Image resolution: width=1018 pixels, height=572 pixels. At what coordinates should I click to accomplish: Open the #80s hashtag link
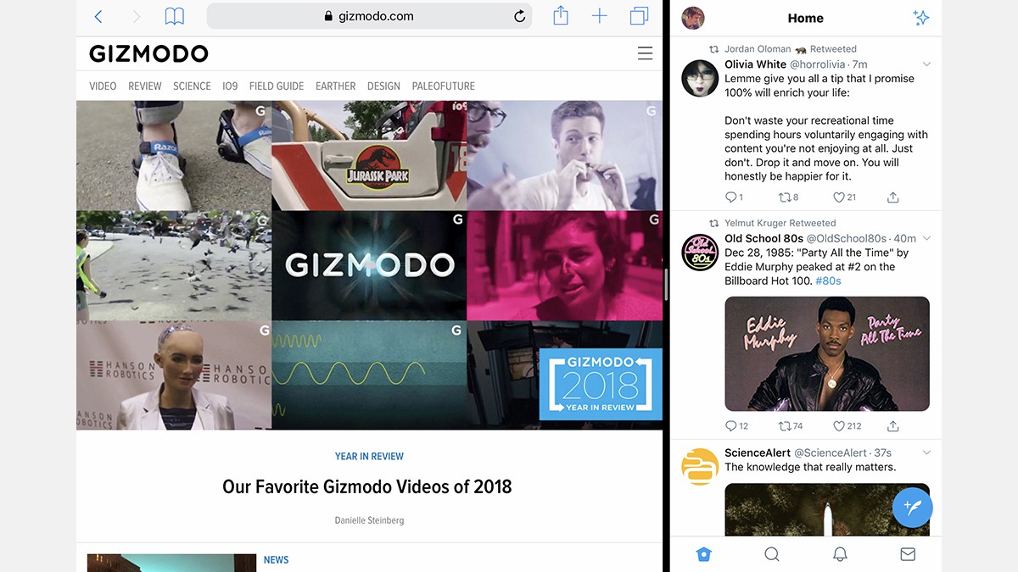(828, 280)
